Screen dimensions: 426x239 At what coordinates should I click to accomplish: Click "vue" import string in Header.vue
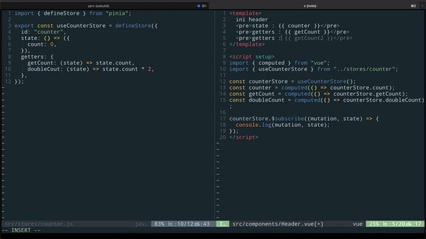pyautogui.click(x=318, y=63)
